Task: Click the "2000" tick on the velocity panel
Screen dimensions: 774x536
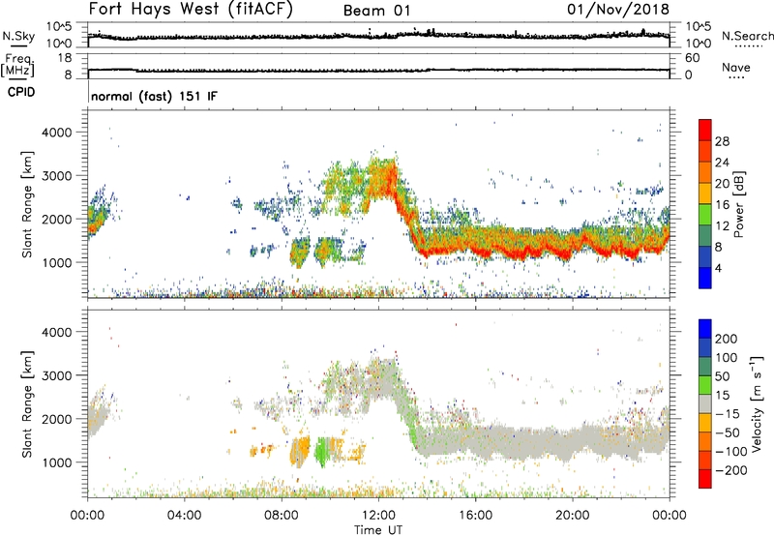Action: pyautogui.click(x=56, y=419)
